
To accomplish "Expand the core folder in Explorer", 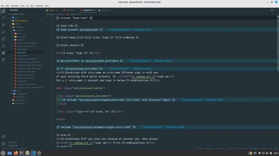I will point(17,17).
